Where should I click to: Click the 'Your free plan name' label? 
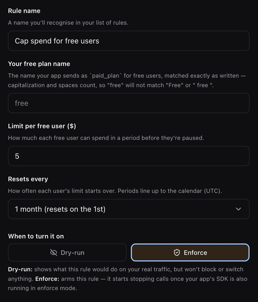39,64
